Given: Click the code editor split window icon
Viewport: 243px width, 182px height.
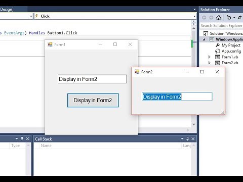Looking at the screenshot, I should coord(194,23).
